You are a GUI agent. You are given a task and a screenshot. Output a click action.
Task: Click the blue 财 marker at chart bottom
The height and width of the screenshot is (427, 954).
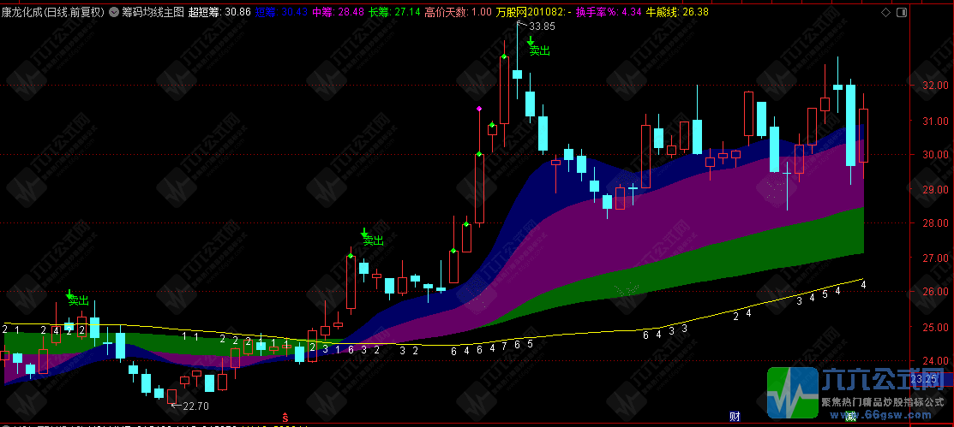[735, 417]
